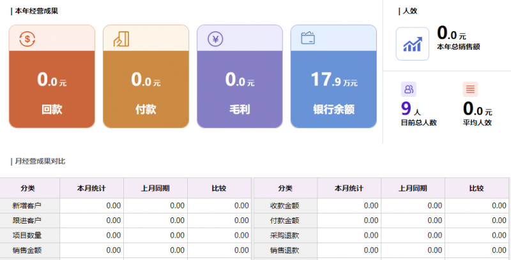Click the red list icon above 平均人效
The width and height of the screenshot is (511, 260).
tap(470, 89)
